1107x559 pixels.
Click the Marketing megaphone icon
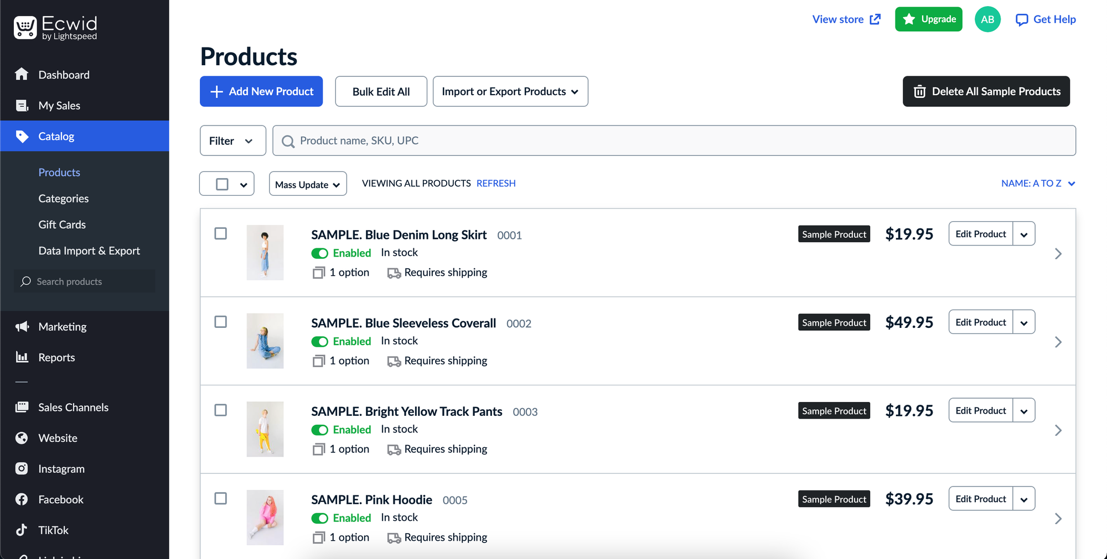22,327
